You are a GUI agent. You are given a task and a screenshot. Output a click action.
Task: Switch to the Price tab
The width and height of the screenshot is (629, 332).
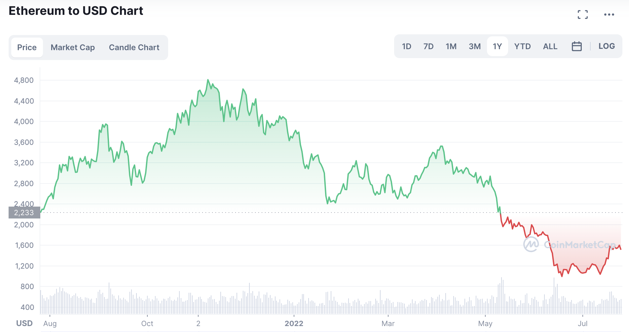[27, 48]
